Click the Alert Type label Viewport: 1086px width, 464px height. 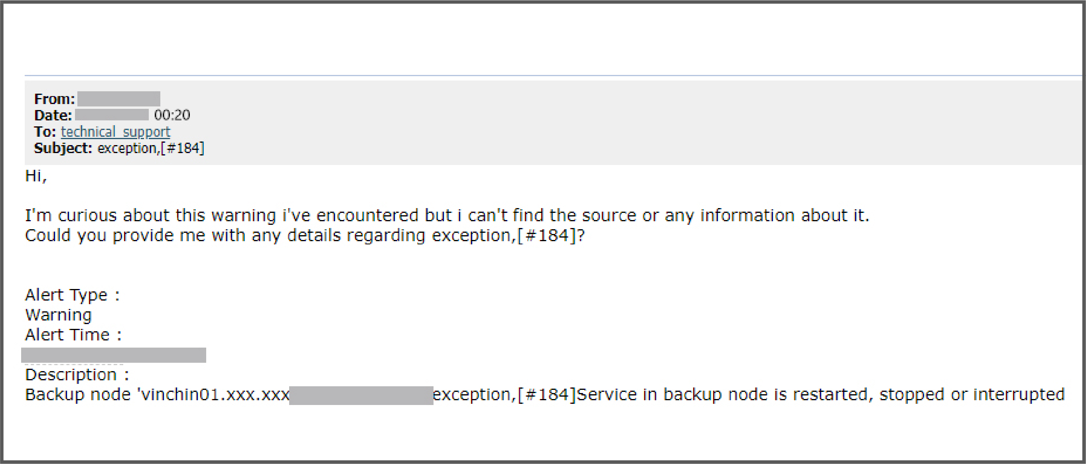(x=72, y=295)
